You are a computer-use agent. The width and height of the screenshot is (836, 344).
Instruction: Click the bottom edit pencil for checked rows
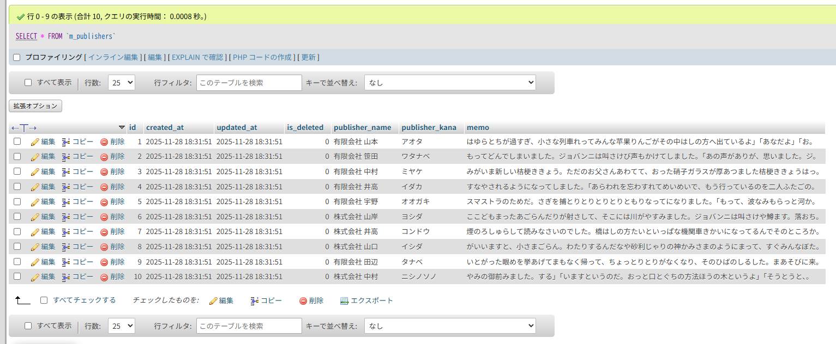(213, 301)
